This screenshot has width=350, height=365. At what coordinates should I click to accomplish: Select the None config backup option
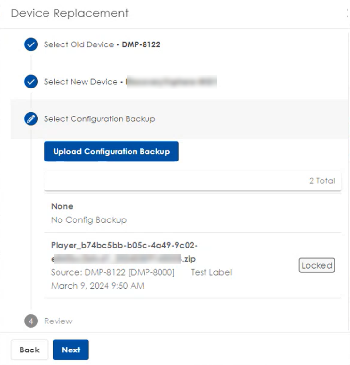(x=193, y=213)
